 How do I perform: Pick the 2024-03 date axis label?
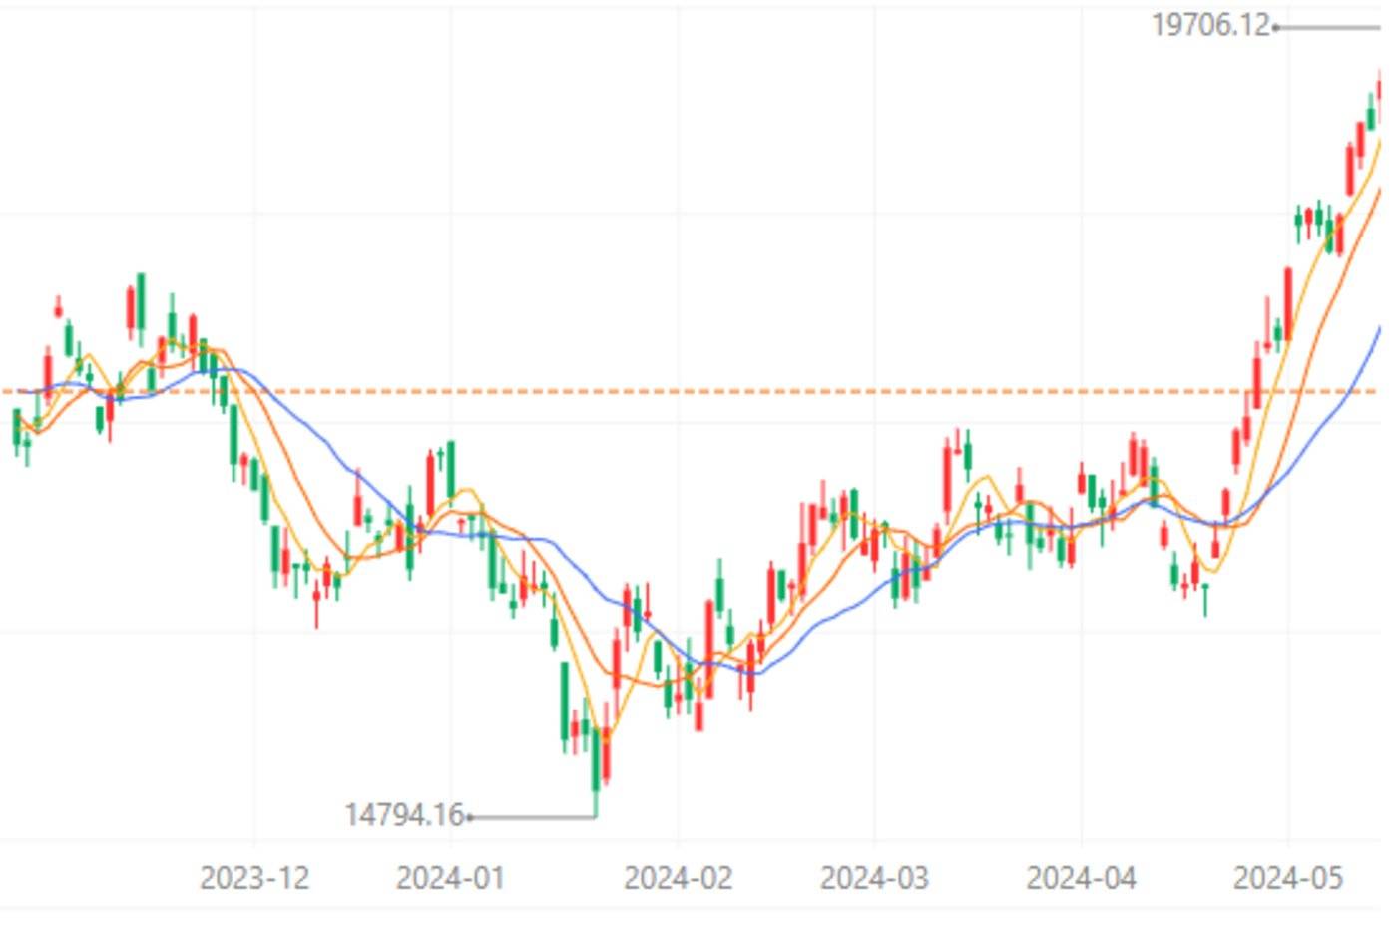(x=874, y=878)
